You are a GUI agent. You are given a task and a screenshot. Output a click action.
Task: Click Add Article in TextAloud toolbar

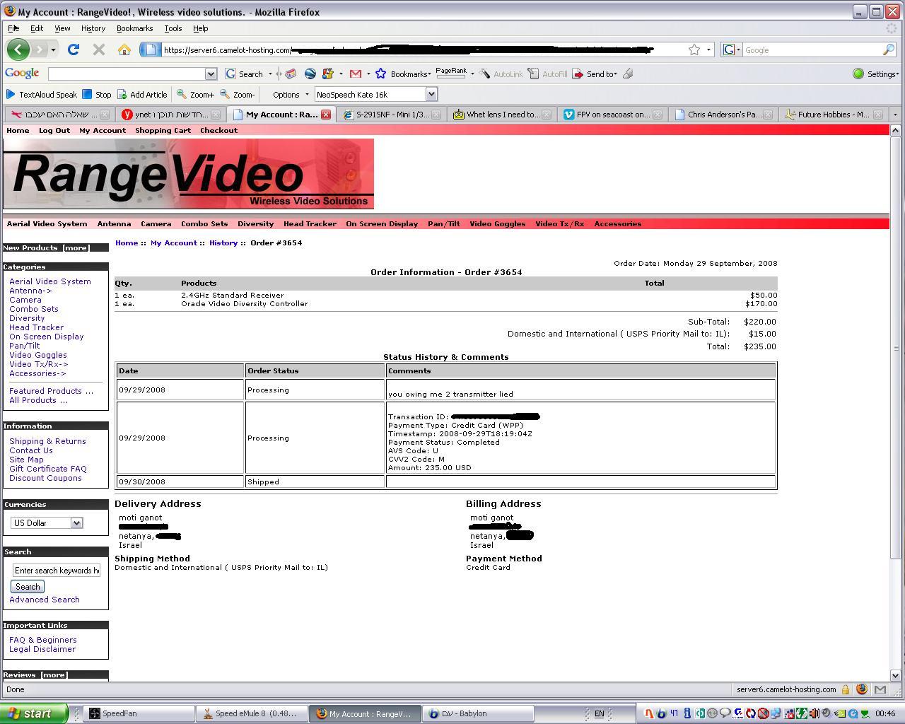click(142, 94)
